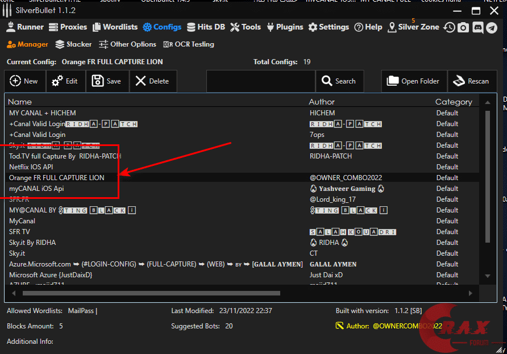Image resolution: width=507 pixels, height=354 pixels.
Task: Click the history clock icon
Action: pos(450,27)
